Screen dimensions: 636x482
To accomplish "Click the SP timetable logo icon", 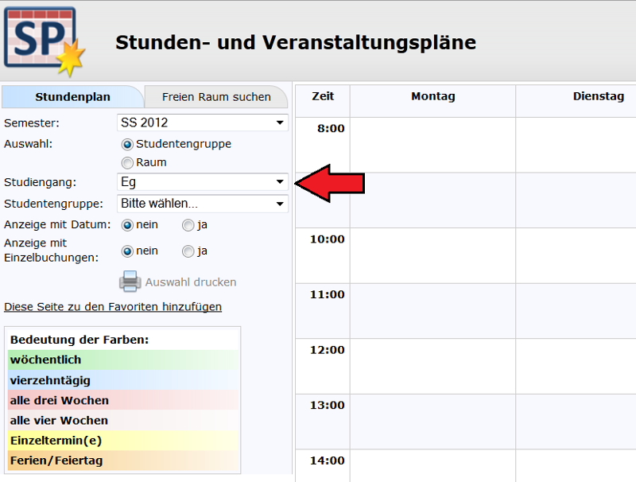I will [45, 41].
